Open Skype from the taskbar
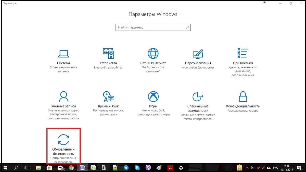 pyautogui.click(x=137, y=168)
